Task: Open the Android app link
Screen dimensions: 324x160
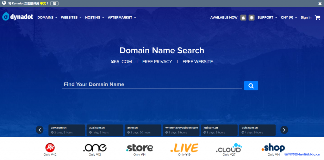Action: point(252,18)
